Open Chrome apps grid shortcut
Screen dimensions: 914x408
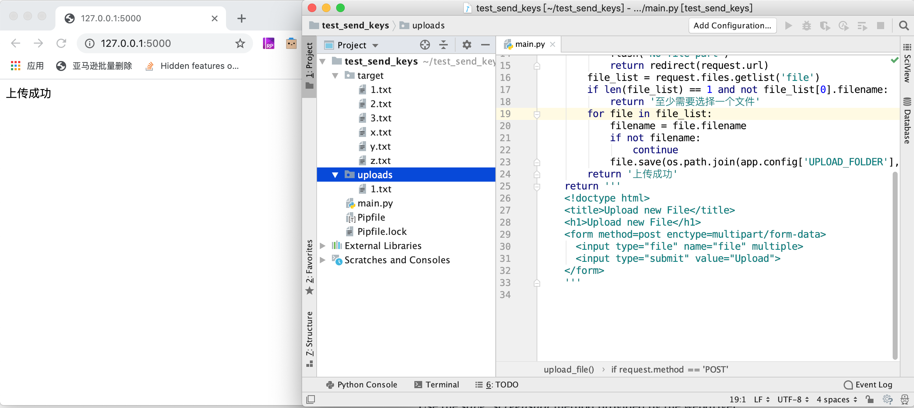click(x=16, y=66)
